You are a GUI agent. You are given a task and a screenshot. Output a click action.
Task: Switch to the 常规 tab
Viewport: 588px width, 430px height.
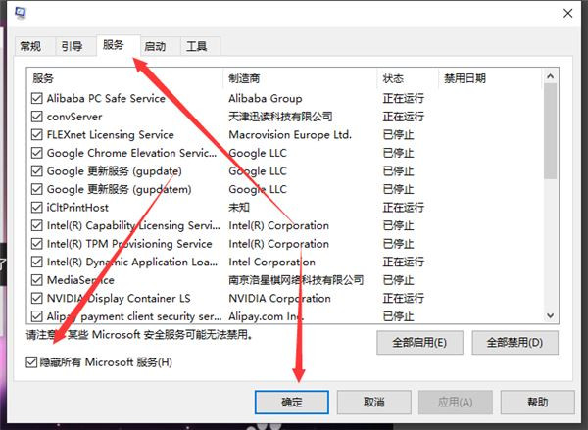pos(30,46)
